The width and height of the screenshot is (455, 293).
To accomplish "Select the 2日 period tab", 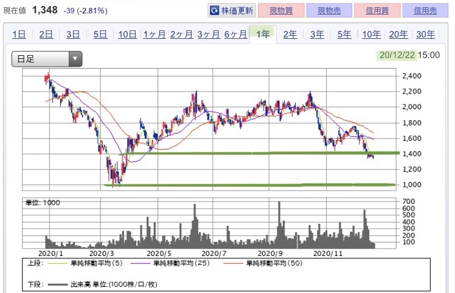I will [46, 35].
